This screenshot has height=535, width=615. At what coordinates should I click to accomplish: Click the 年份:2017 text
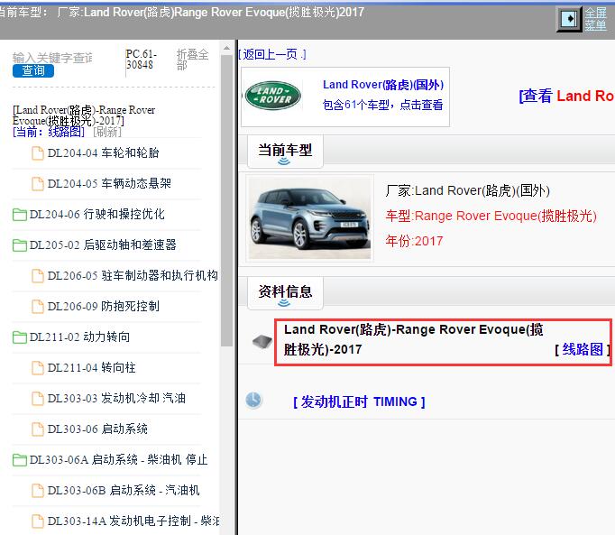(x=414, y=241)
